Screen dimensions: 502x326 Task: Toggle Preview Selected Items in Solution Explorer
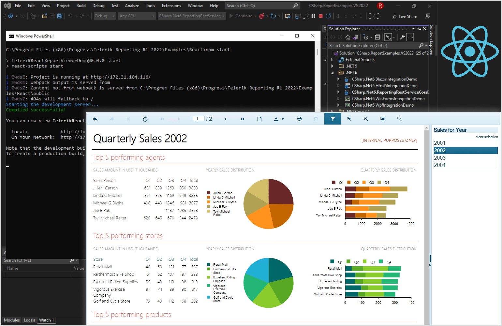click(410, 37)
